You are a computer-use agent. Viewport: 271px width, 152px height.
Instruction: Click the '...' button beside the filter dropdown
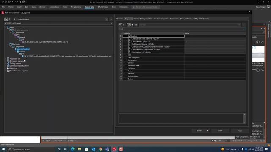coord(111,19)
